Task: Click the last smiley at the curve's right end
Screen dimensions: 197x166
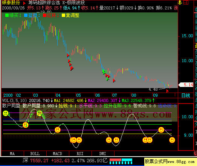Action: [172, 140]
